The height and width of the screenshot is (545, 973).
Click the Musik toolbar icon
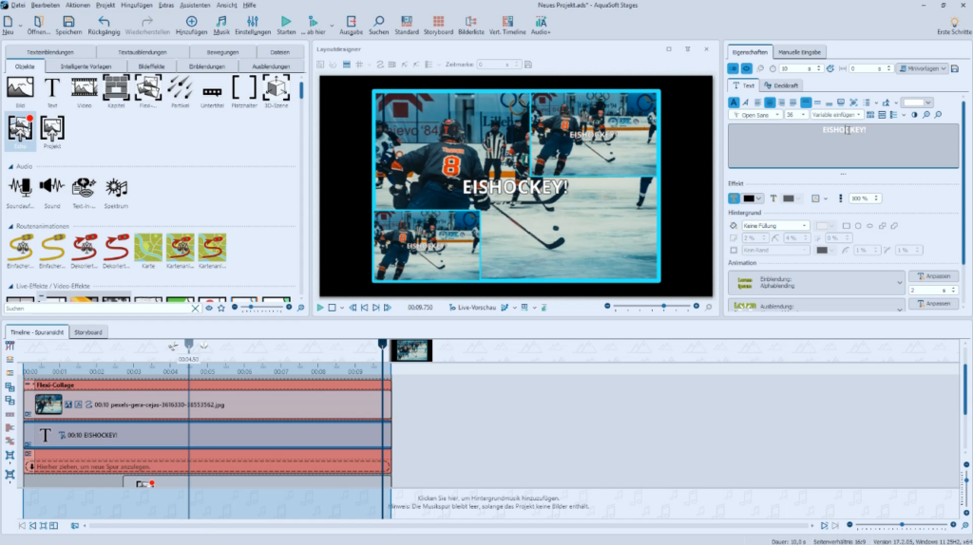coord(220,26)
